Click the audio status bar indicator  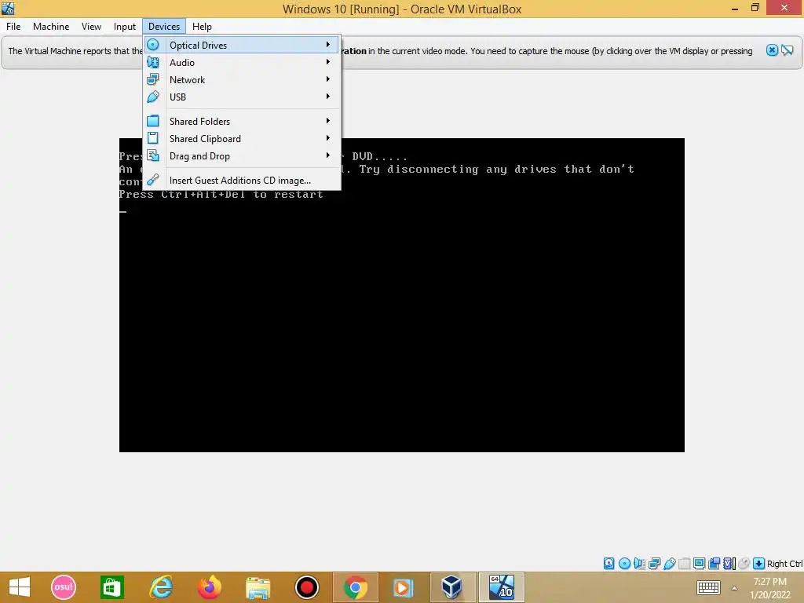639,564
